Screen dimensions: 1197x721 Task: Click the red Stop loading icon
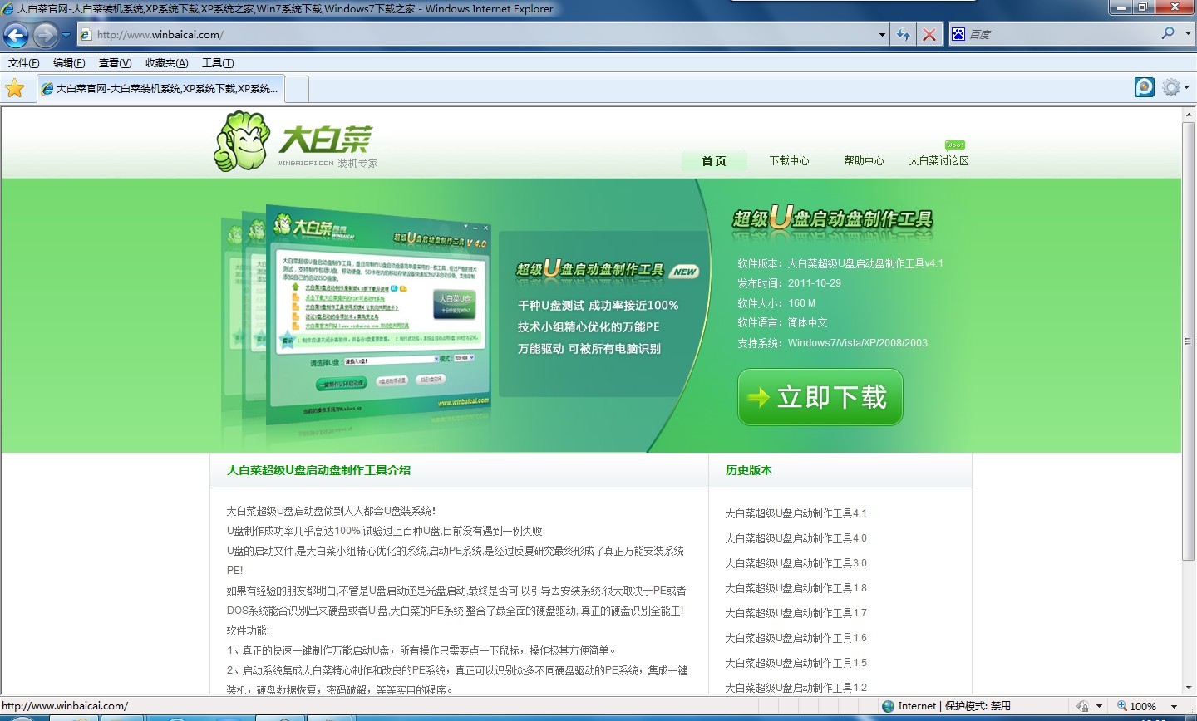[929, 35]
